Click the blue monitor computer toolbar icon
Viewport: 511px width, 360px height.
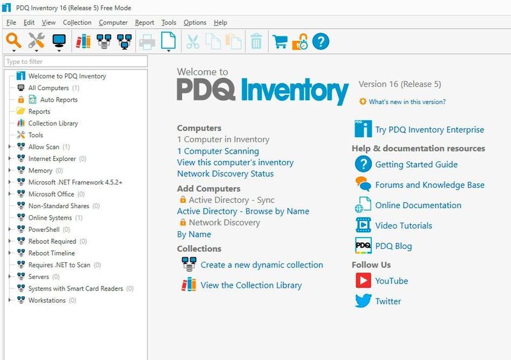pos(59,40)
